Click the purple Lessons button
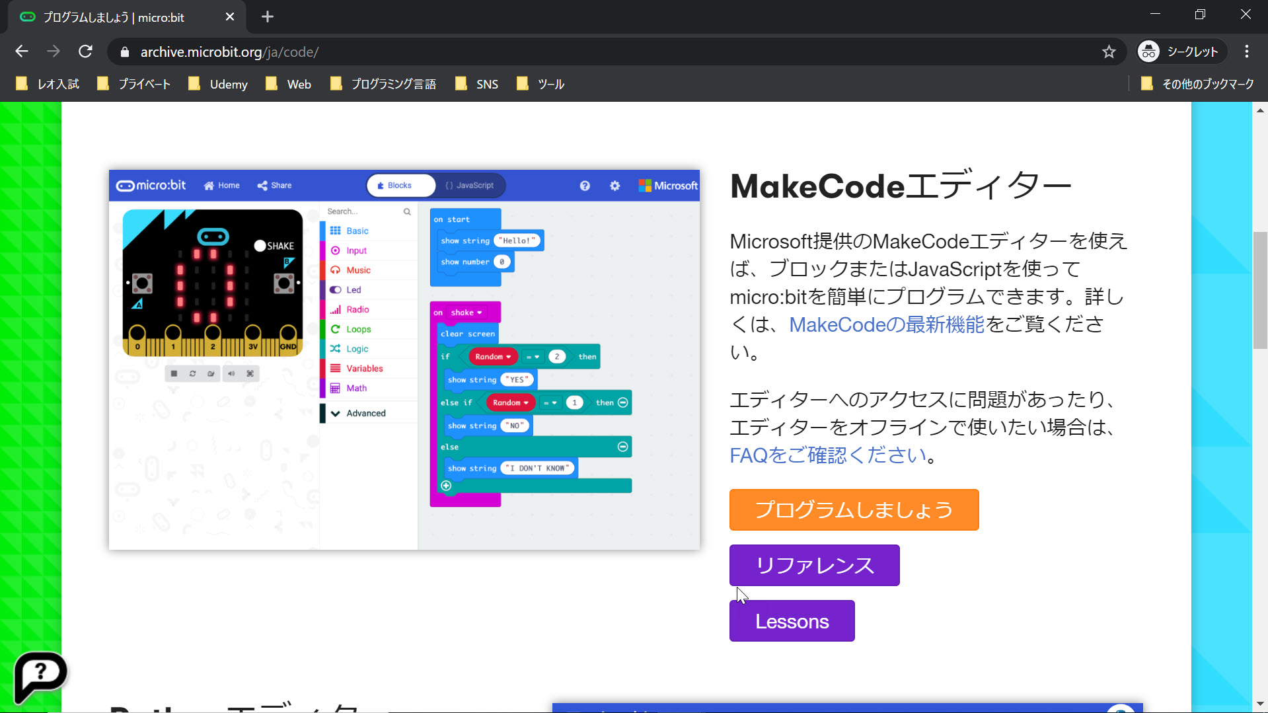This screenshot has height=713, width=1268. click(792, 620)
